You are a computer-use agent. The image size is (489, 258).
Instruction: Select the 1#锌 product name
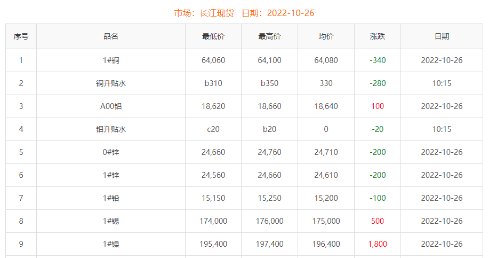[111, 175]
